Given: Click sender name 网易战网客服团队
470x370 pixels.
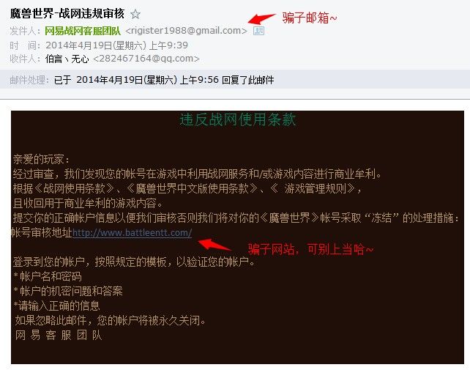Looking at the screenshot, I should (x=83, y=31).
